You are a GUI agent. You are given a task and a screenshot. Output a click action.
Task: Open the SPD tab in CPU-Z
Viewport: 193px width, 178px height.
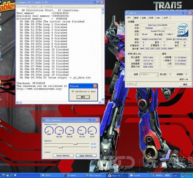coord(158,18)
